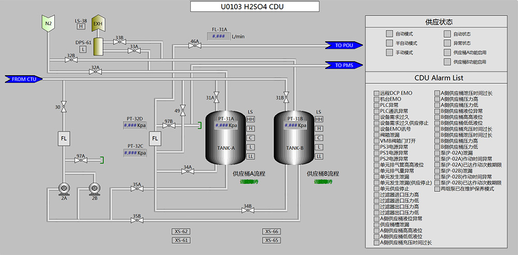Image resolution: width=518 pixels, height=255 pixels.
Task: Click the N2 gas source symbol
Action: pyautogui.click(x=48, y=23)
